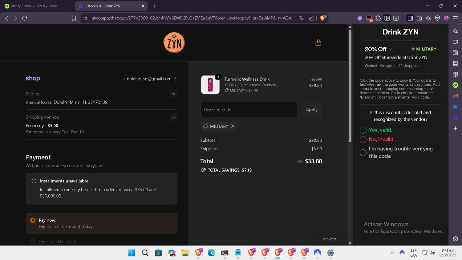This screenshot has width=462, height=260.
Task: Open Brave Wallet from the toolbar
Action: 419,18
